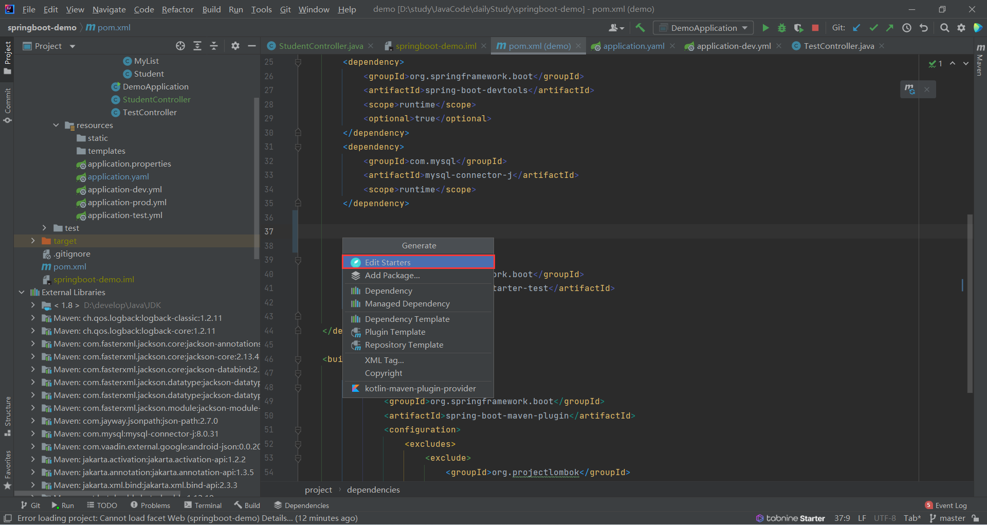Open IDE settings gear in the top toolbar
The height and width of the screenshot is (525, 987).
[961, 28]
